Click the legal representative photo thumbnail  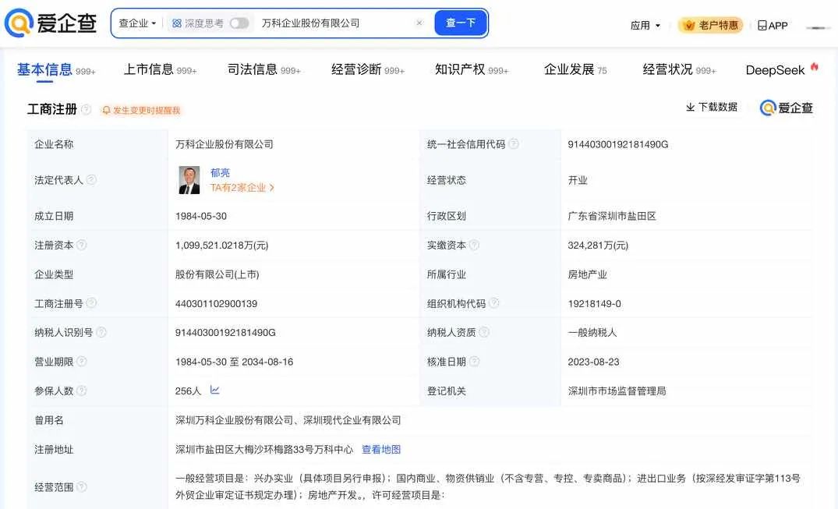(189, 180)
